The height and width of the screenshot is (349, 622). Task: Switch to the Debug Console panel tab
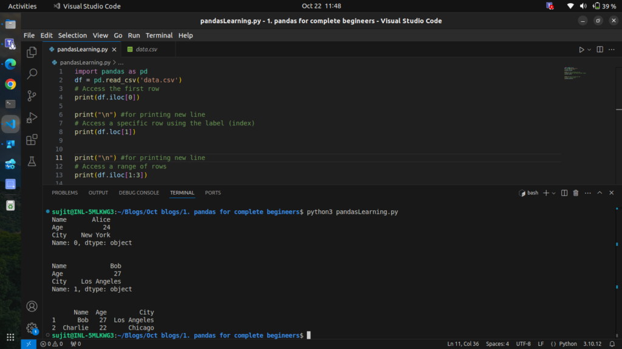coord(138,193)
